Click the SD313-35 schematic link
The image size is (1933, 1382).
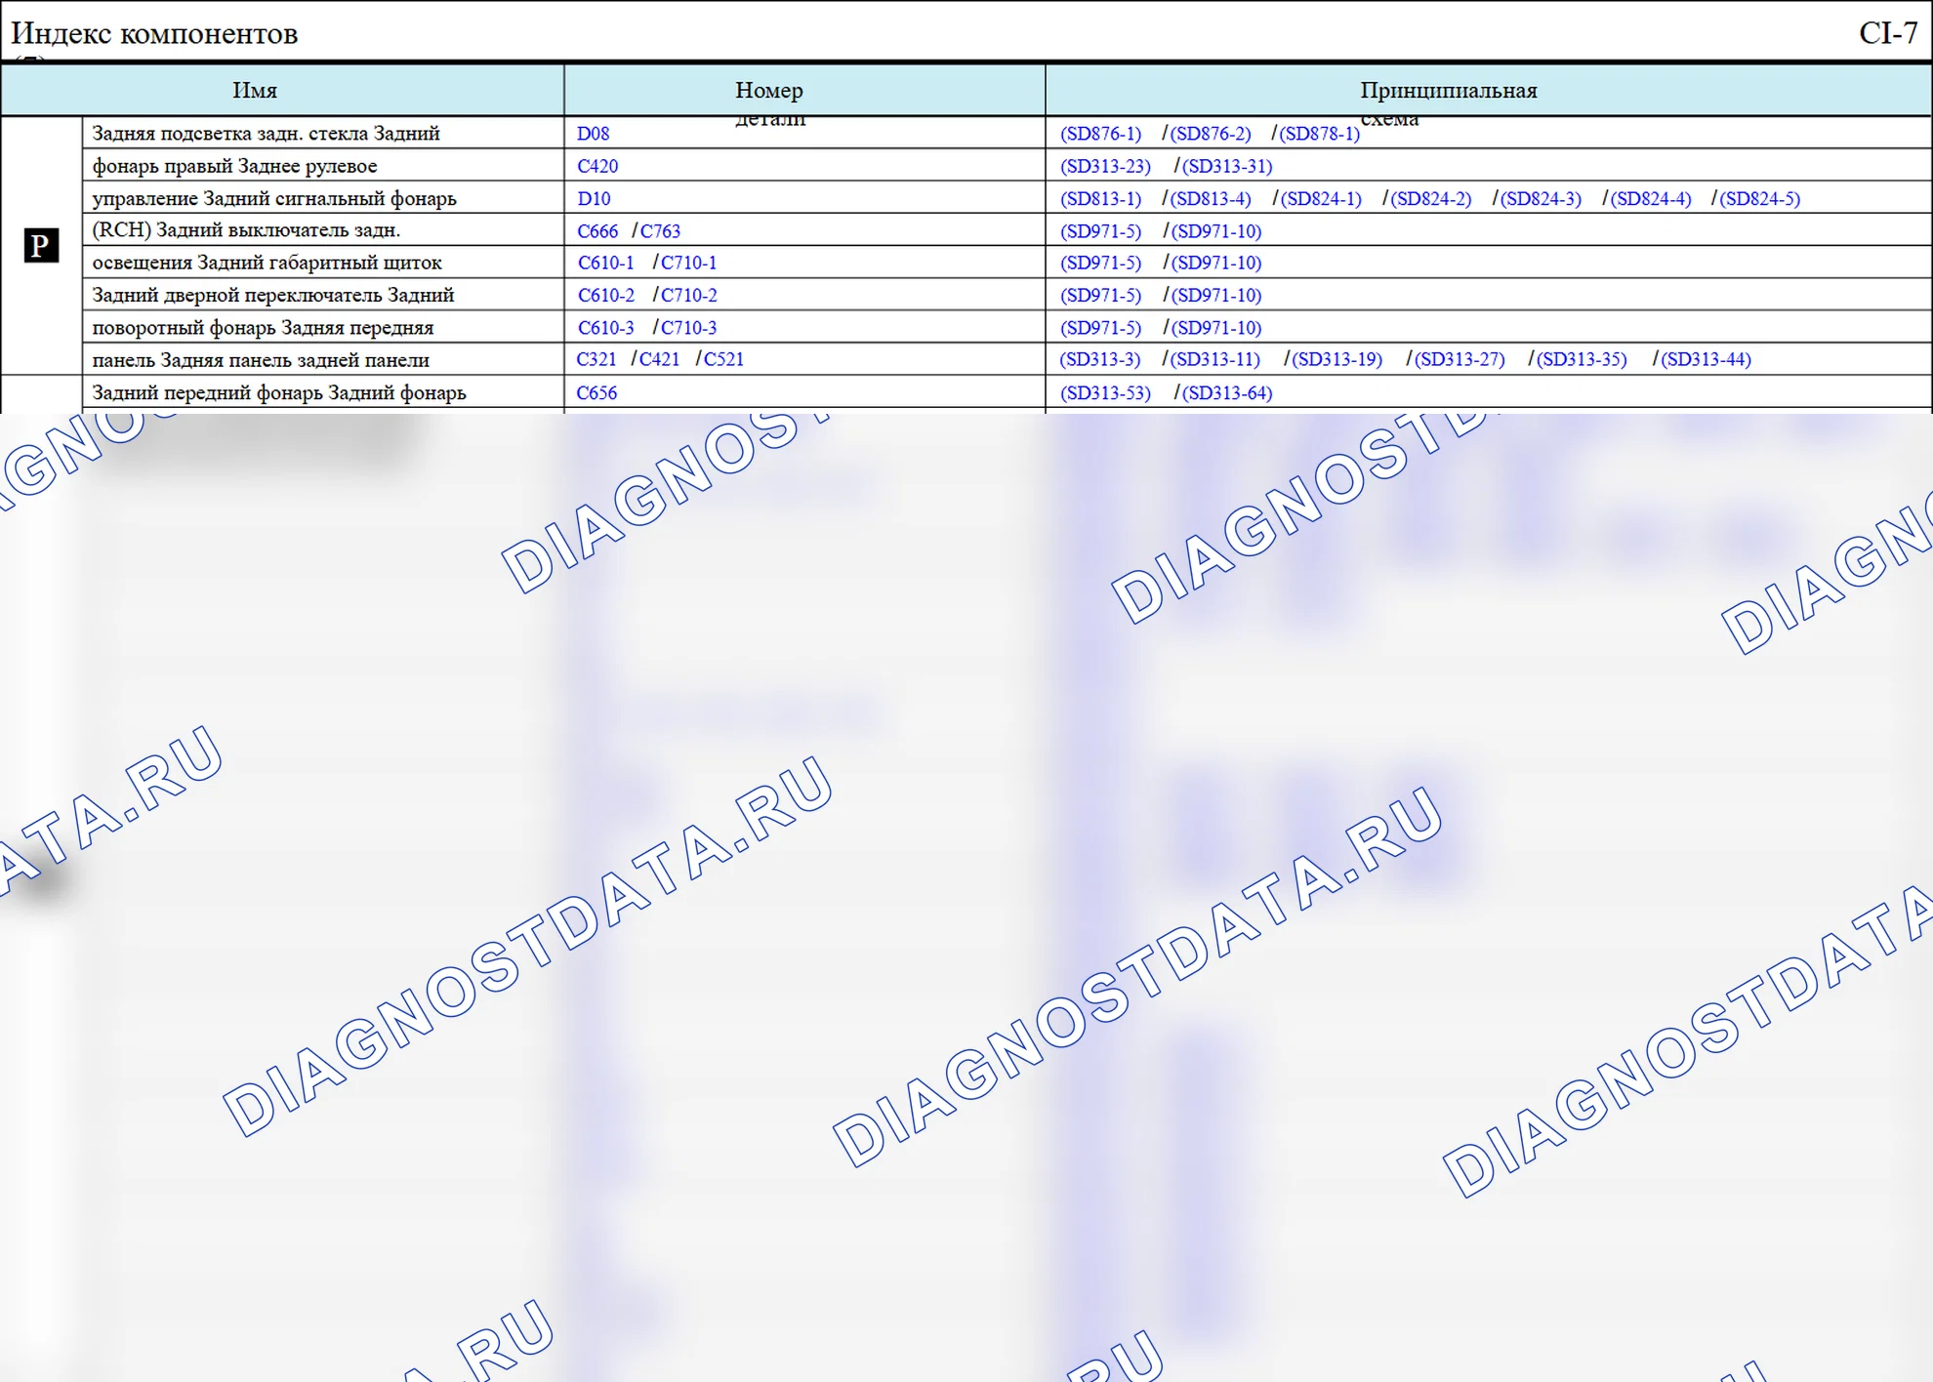coord(1582,359)
